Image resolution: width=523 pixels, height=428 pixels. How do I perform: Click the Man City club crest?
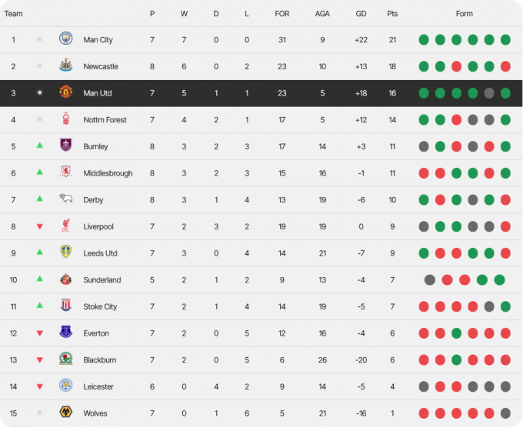65,38
